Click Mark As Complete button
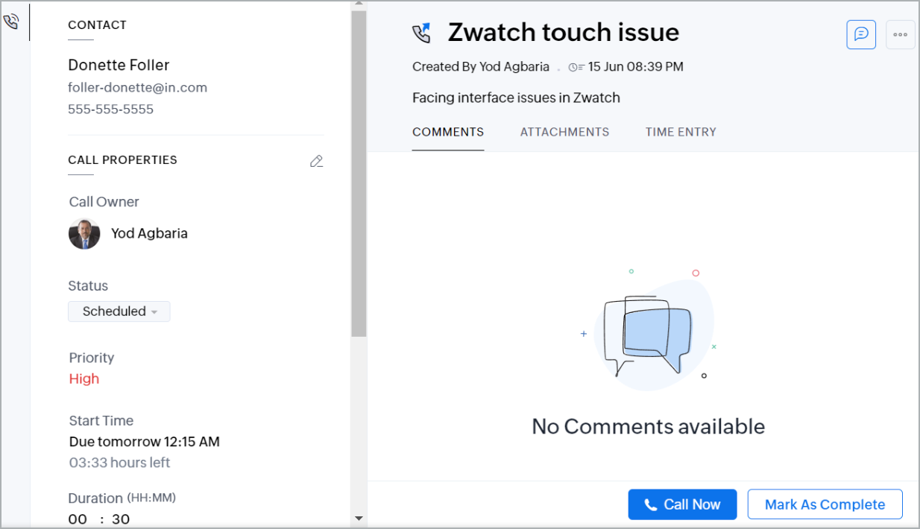 pos(825,504)
